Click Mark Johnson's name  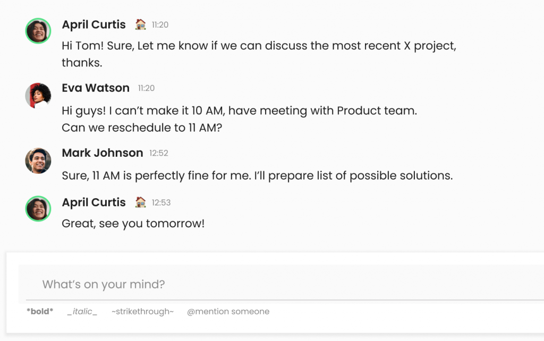103,152
